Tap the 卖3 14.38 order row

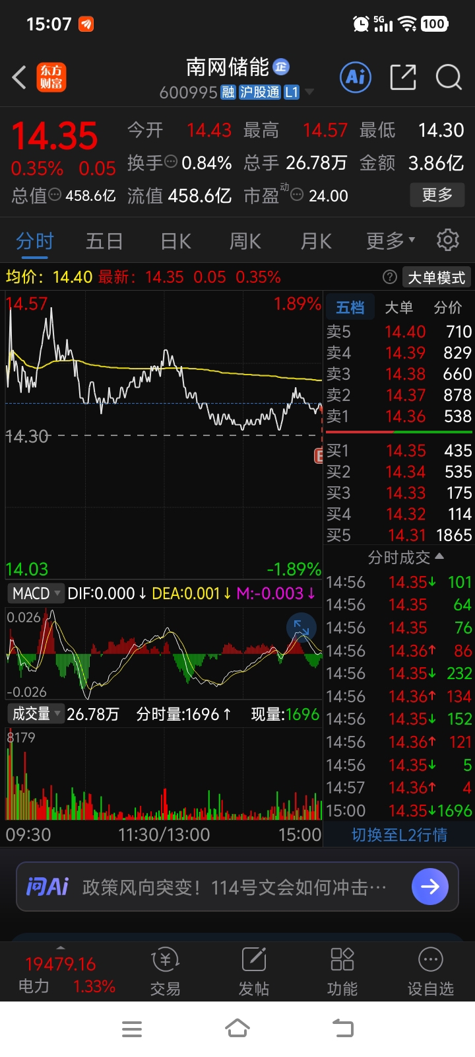tap(399, 374)
